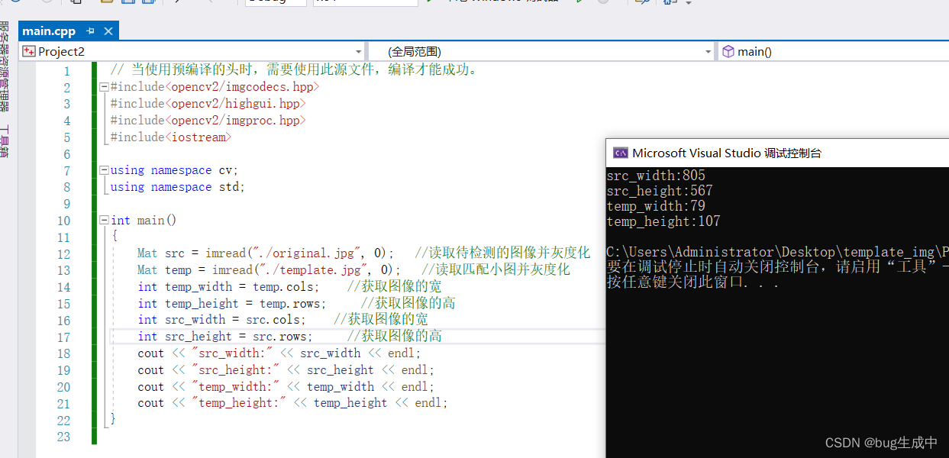Click the 按任意键关闭此窗口 console message
The image size is (949, 458).
point(693,282)
